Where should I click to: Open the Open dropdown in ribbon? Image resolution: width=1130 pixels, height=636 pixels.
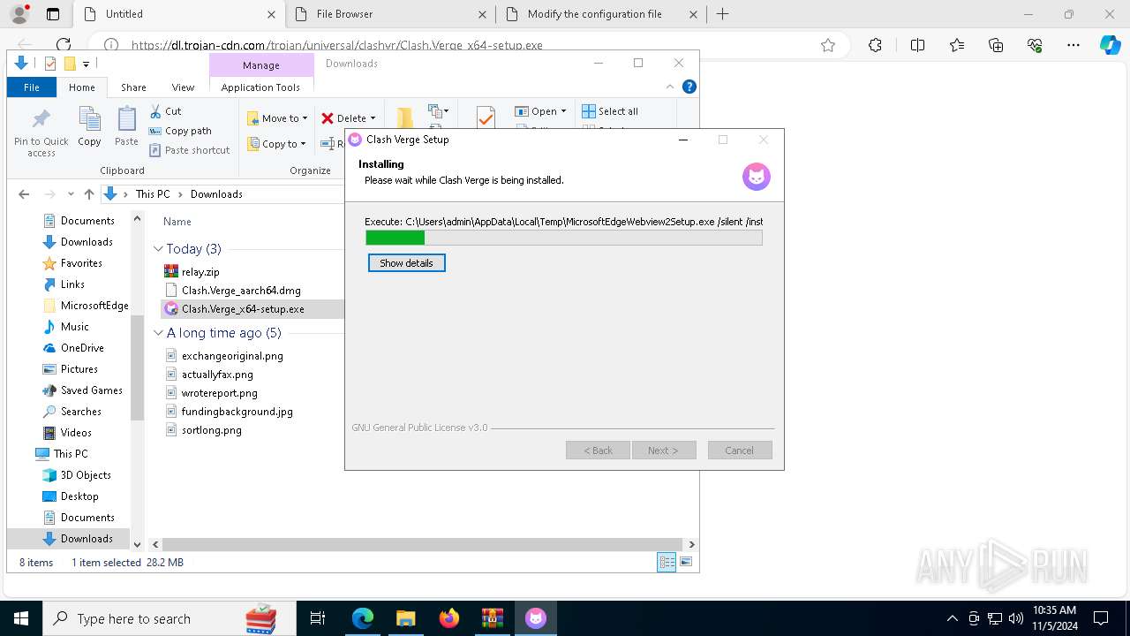click(x=540, y=111)
